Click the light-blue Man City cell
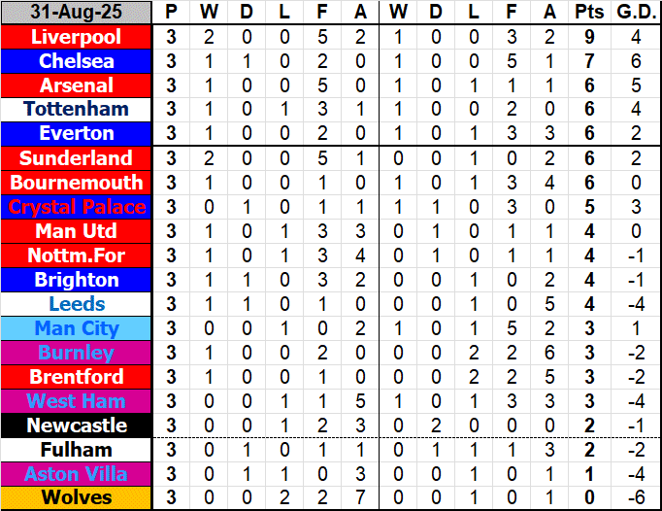Screen dimensions: 662x511 pos(76,328)
